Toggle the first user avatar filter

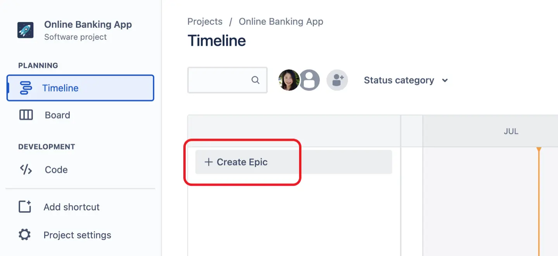click(x=289, y=80)
